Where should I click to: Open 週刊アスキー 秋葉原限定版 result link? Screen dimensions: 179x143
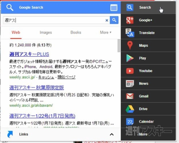[x=37, y=88]
